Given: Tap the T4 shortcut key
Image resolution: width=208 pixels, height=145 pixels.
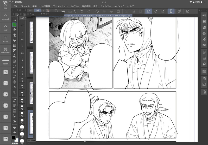Looking at the screenshot, I should (x=5, y=106).
